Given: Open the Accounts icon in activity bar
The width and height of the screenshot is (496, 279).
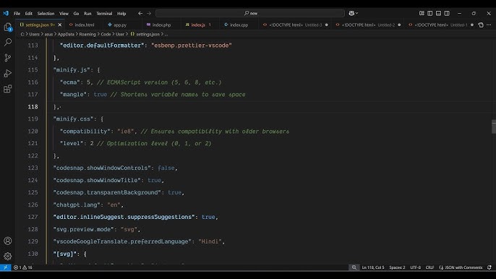Looking at the screenshot, I should (7, 241).
